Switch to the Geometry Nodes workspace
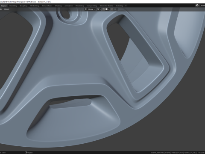The height and width of the screenshot is (154, 205). 106,6
